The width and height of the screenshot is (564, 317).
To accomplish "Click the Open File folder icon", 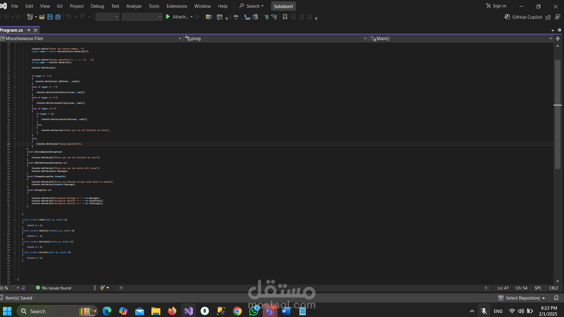I will coord(42,17).
